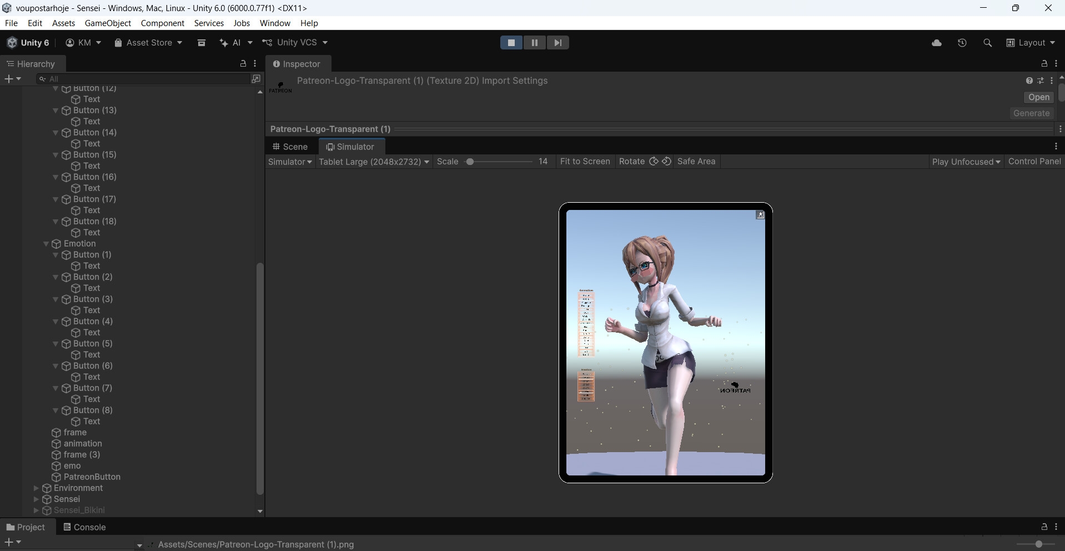The image size is (1065, 551).
Task: Open the undo history clock icon
Action: pyautogui.click(x=962, y=43)
